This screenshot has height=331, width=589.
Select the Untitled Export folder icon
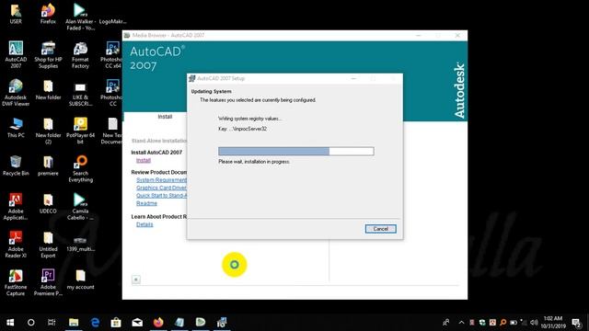tap(48, 245)
